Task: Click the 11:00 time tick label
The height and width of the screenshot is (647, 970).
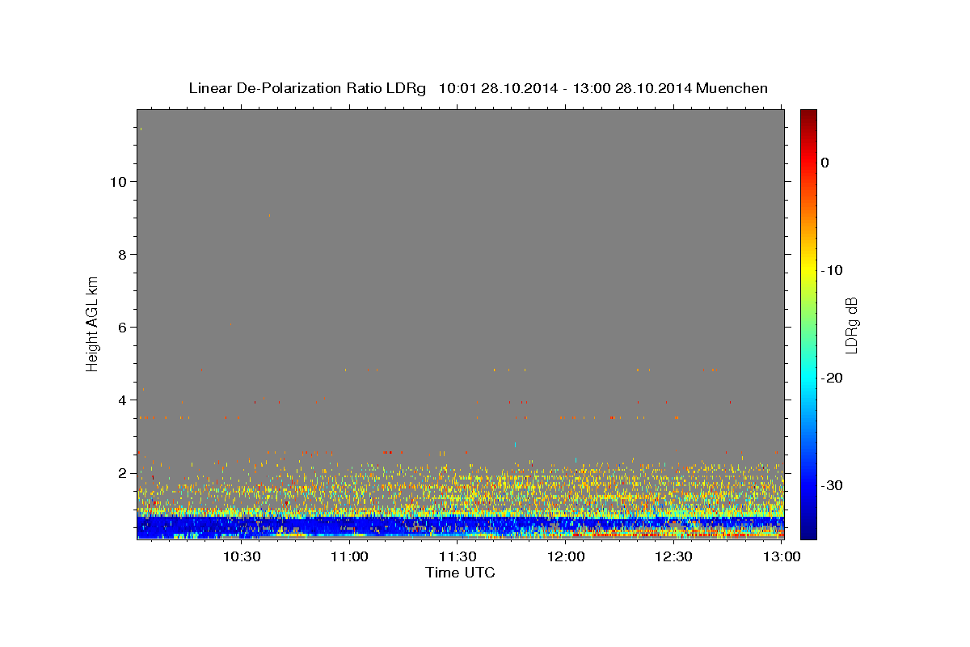Action: click(349, 557)
